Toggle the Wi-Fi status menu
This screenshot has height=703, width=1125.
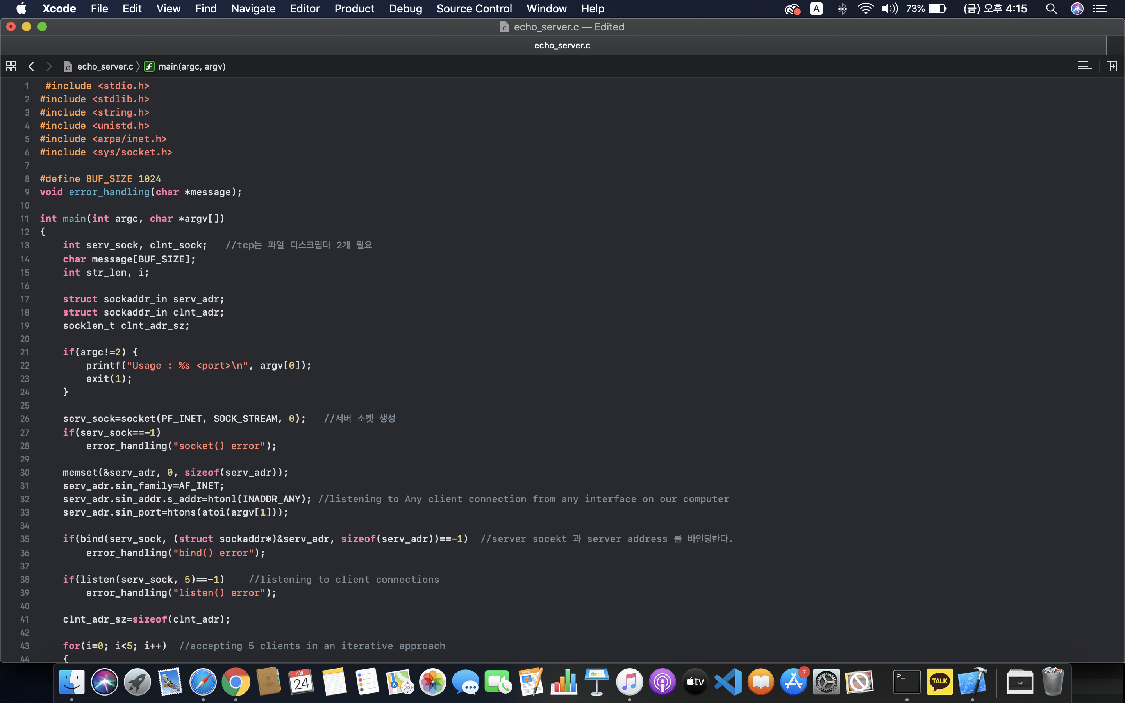865,9
